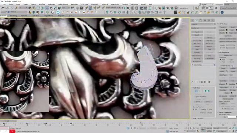Screen dimensions: 237x133
Task: Click the sun light icon in second toolbar row
Action: tap(111, 12)
